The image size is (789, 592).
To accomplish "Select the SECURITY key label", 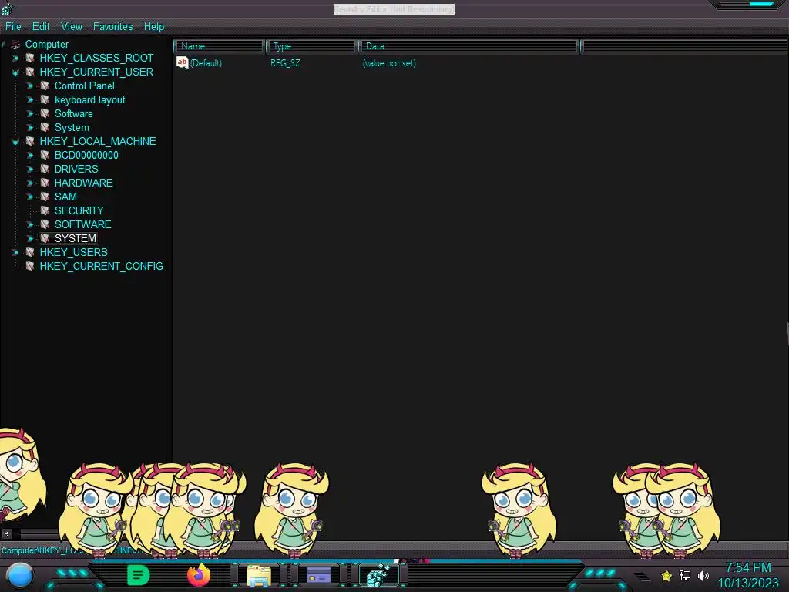I will point(79,210).
